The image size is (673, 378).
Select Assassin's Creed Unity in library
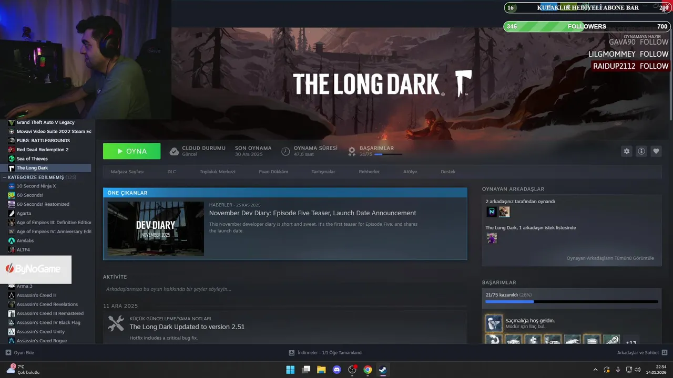point(40,332)
